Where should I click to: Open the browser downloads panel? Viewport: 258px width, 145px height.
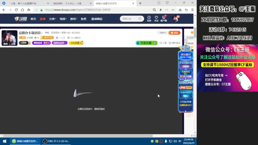[x=180, y=10]
